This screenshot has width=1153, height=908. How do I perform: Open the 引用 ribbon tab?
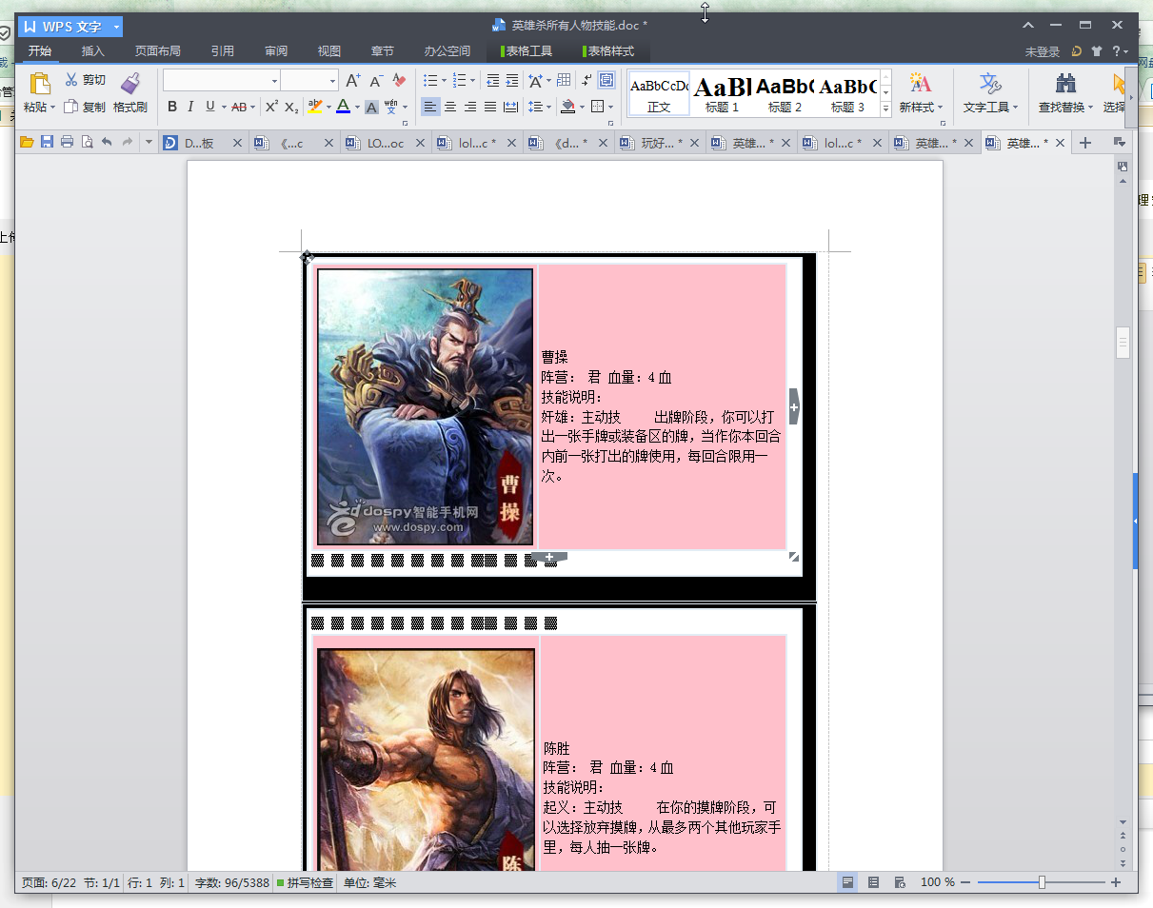point(223,51)
